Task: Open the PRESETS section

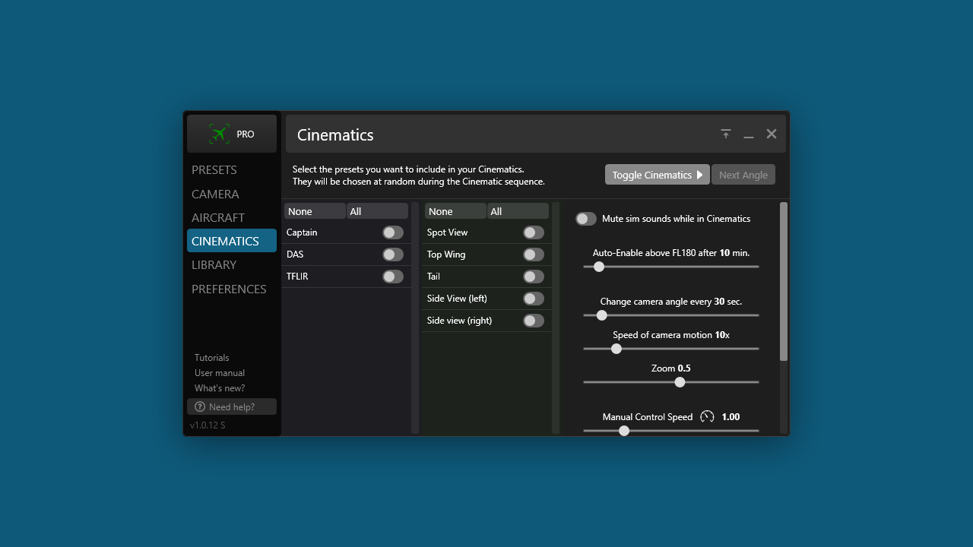Action: (214, 170)
